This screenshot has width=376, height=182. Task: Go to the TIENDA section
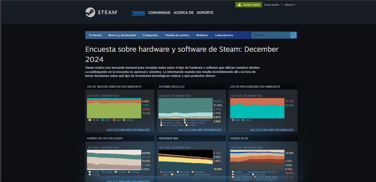[x=138, y=13]
